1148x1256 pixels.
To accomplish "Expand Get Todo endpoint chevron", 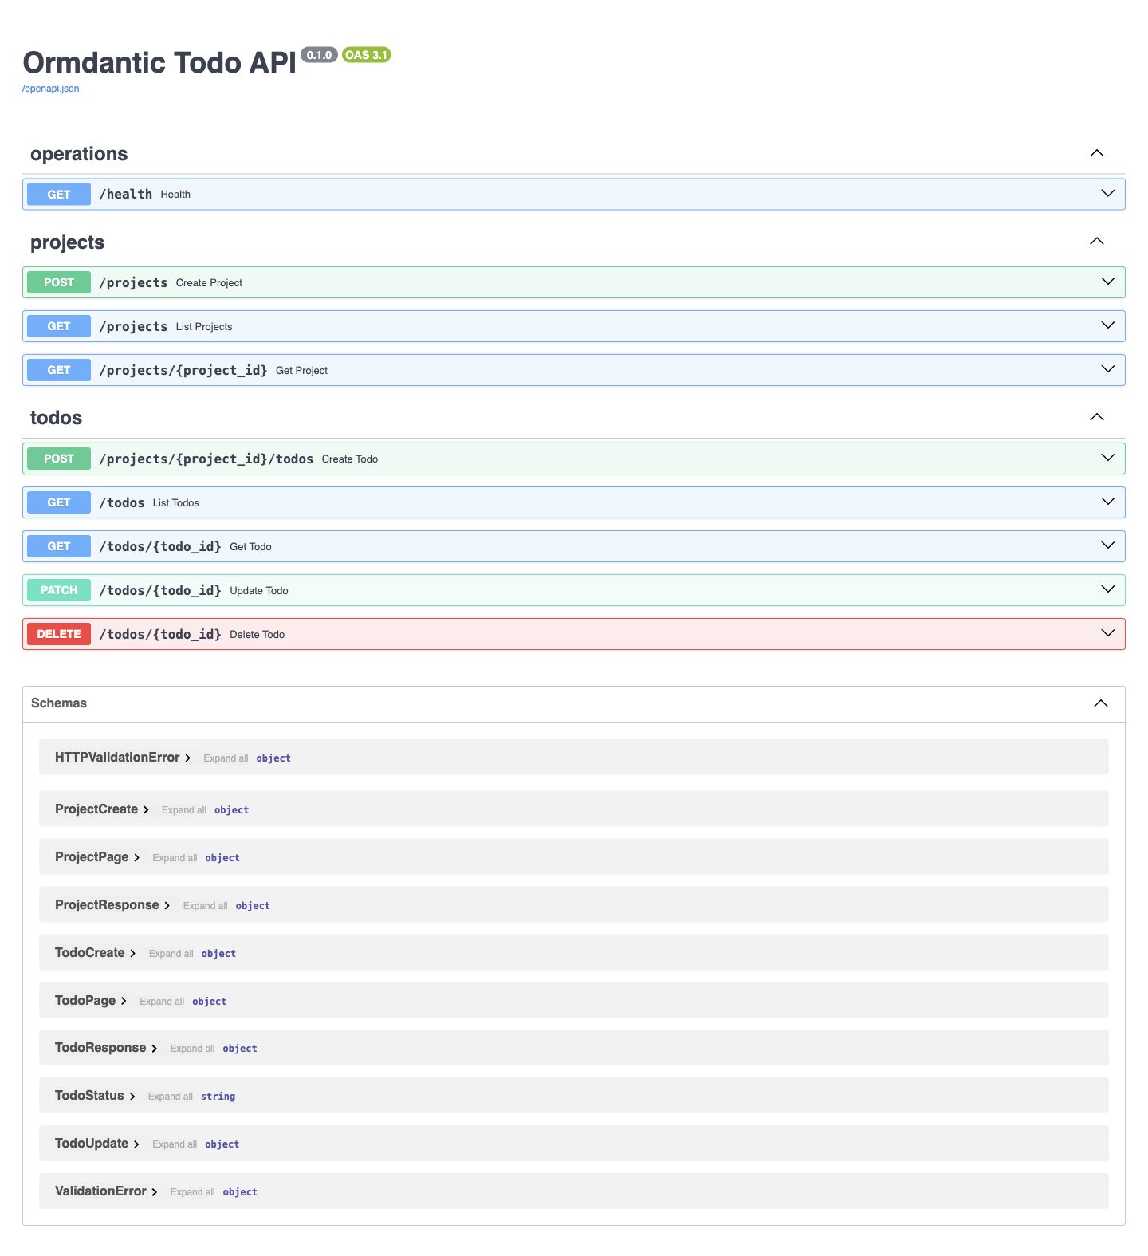I will (x=1108, y=545).
